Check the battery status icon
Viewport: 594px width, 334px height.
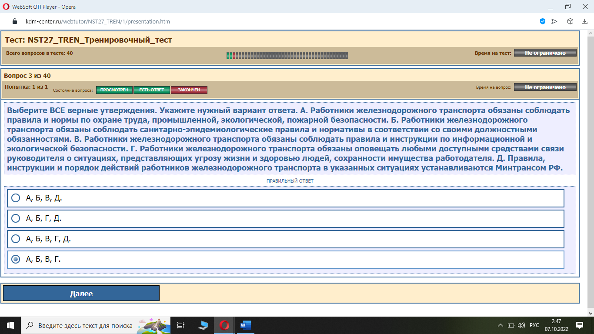(x=511, y=325)
